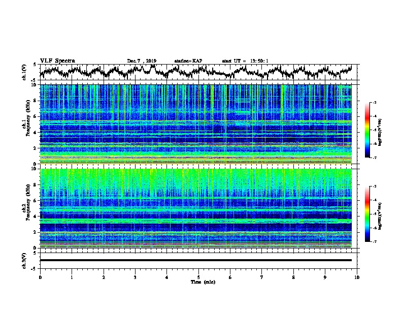
Task: Click the '9' tick on the time axis
Action: pos(325,277)
